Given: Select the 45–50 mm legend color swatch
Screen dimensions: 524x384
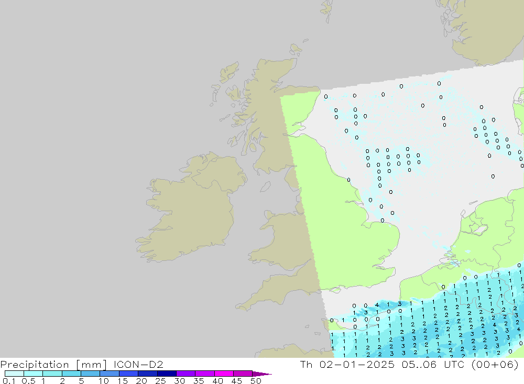Looking at the screenshot, I should pyautogui.click(x=243, y=374).
